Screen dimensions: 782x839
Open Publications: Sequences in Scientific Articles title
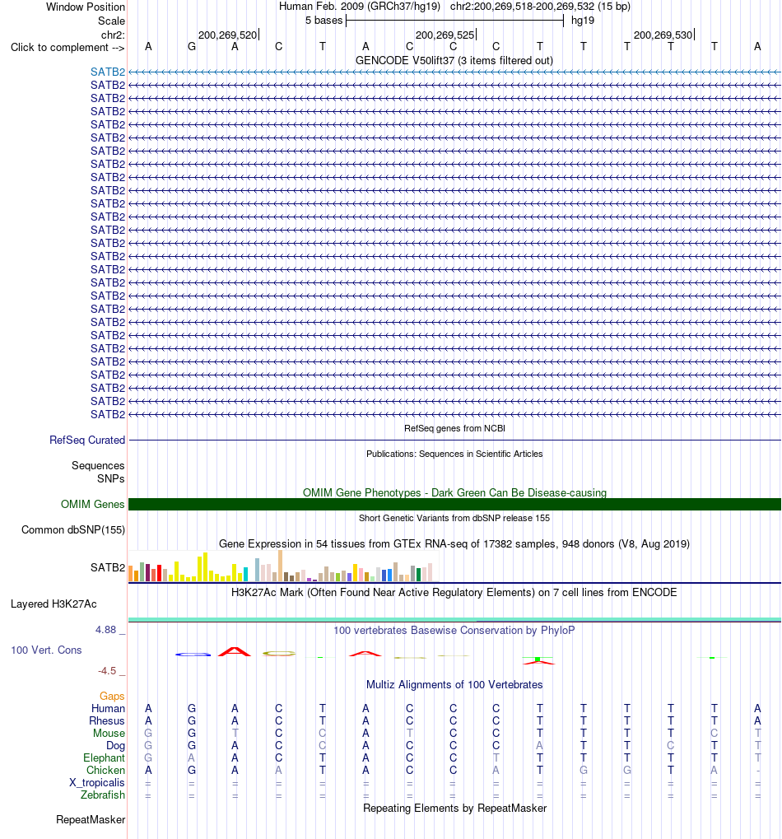pyautogui.click(x=454, y=454)
